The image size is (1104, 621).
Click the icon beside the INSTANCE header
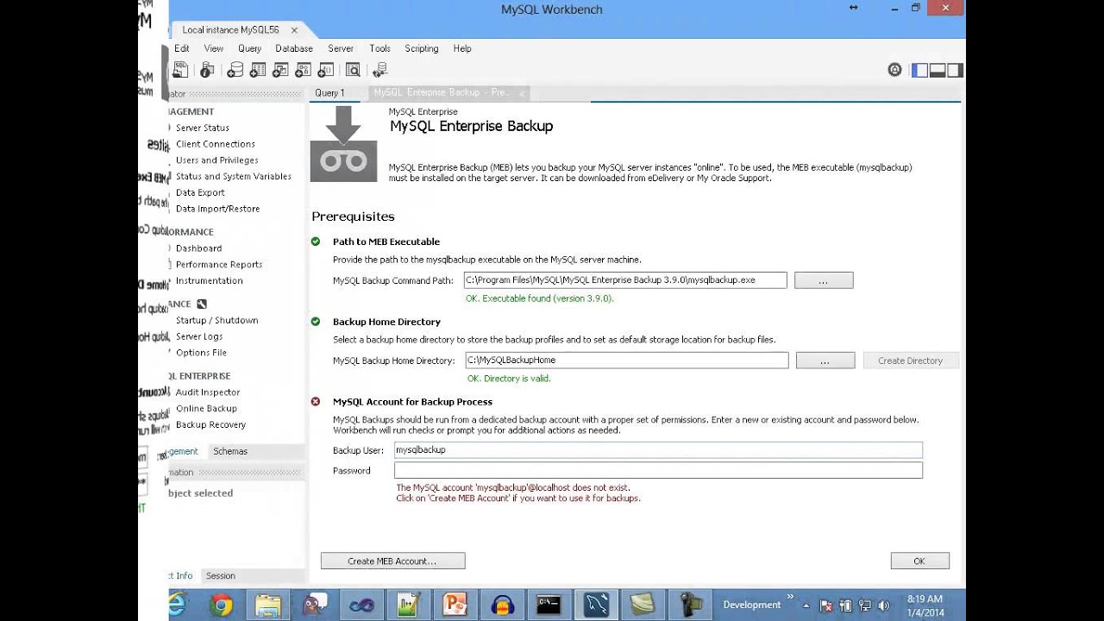click(202, 304)
